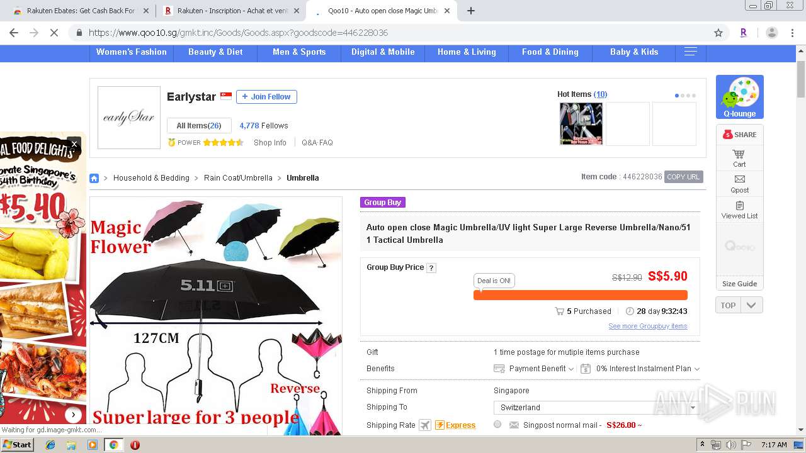Select Singpost normal mail radio button
This screenshot has width=806, height=453.
pyautogui.click(x=497, y=425)
